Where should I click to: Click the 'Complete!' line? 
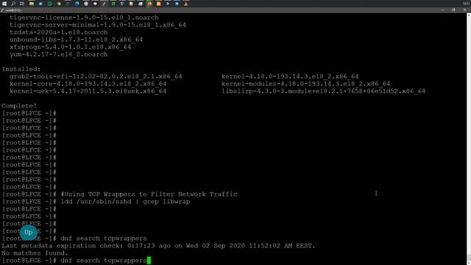click(19, 106)
